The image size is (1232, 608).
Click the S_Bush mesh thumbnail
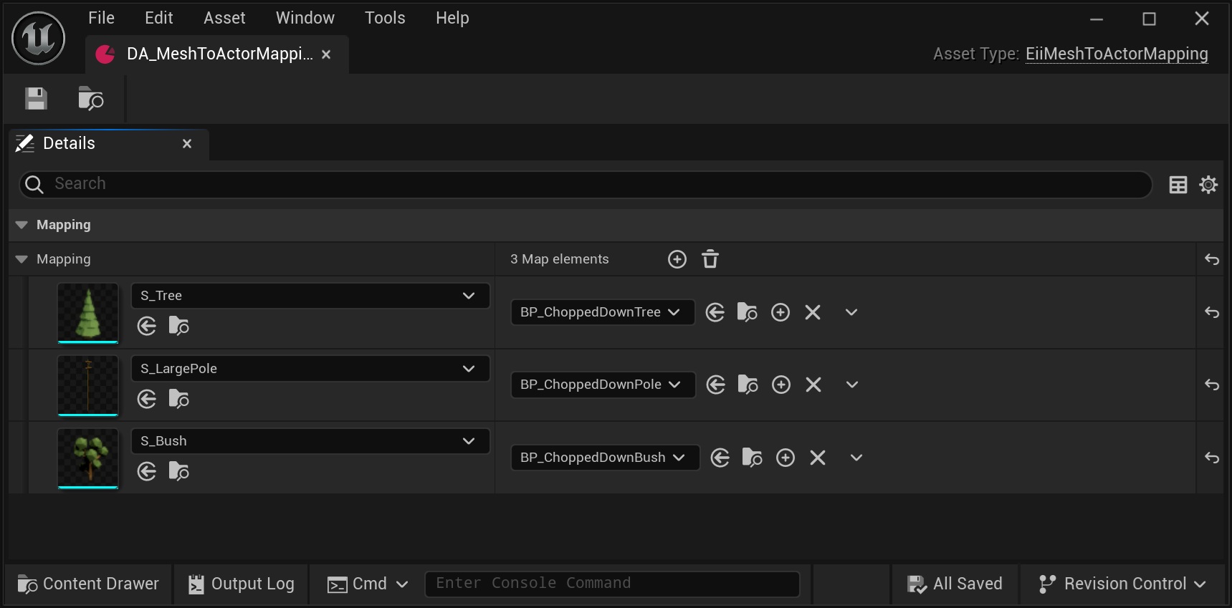88,458
